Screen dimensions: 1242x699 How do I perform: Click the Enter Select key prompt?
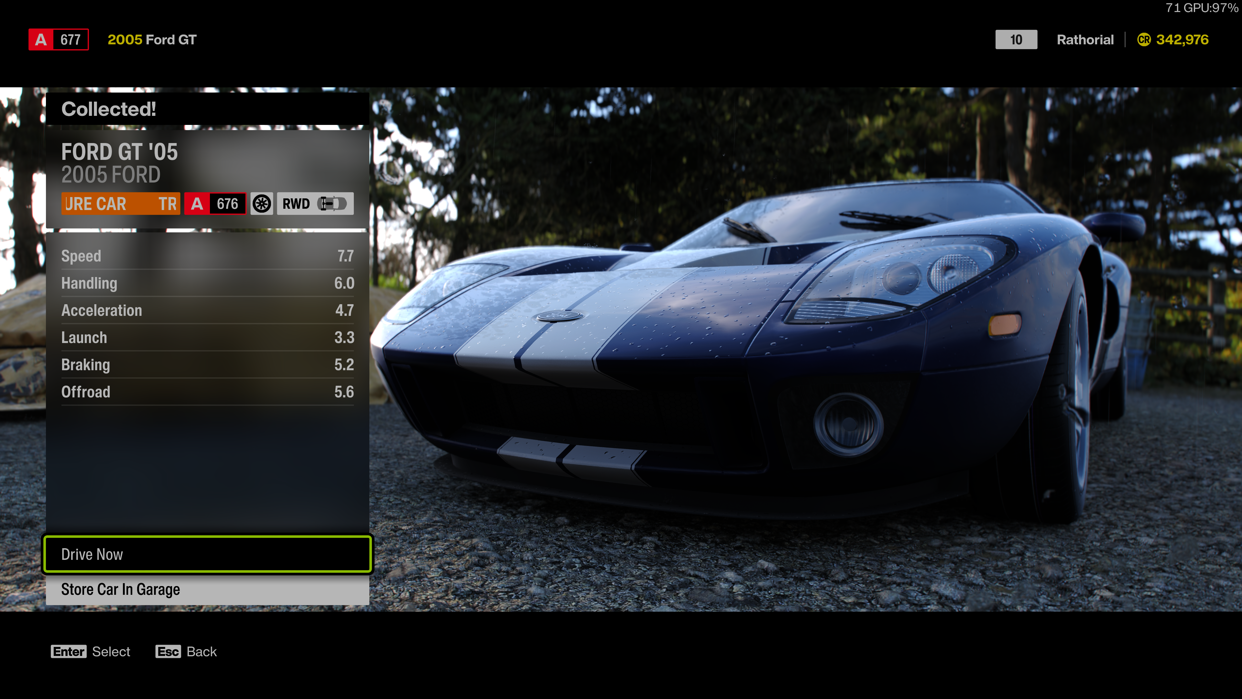click(91, 652)
